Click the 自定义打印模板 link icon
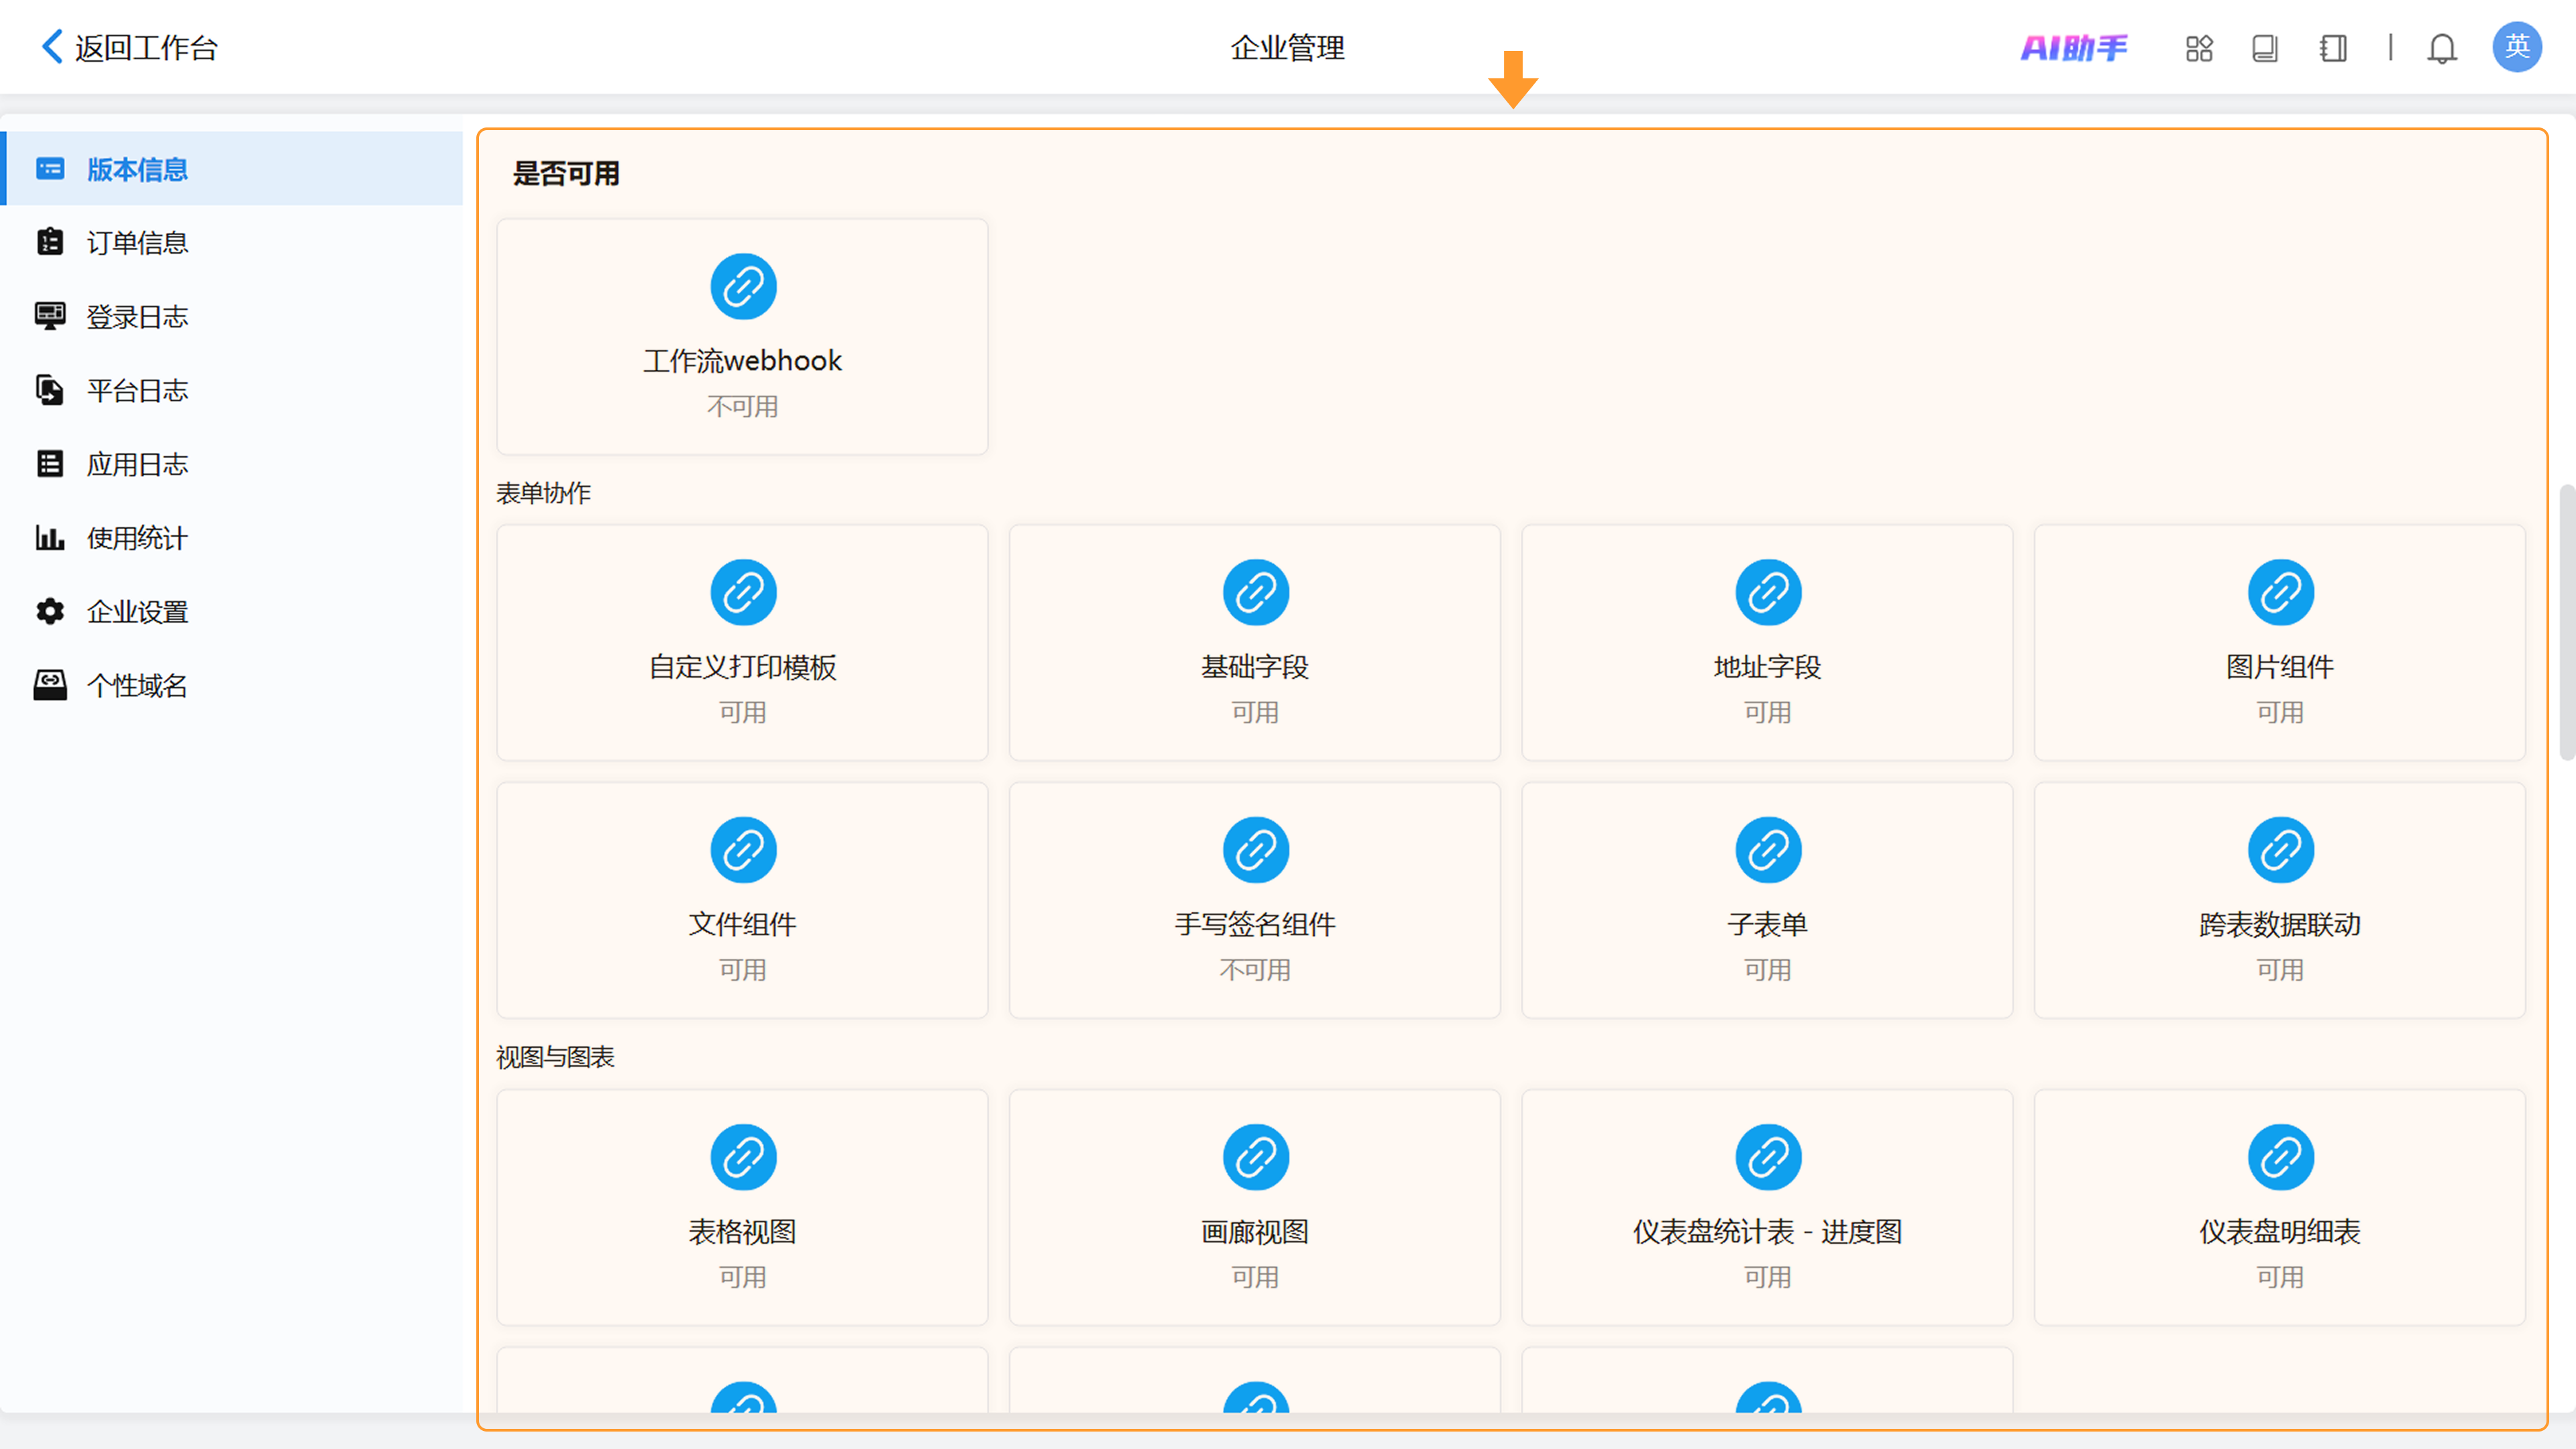This screenshot has height=1449, width=2576. (x=743, y=593)
